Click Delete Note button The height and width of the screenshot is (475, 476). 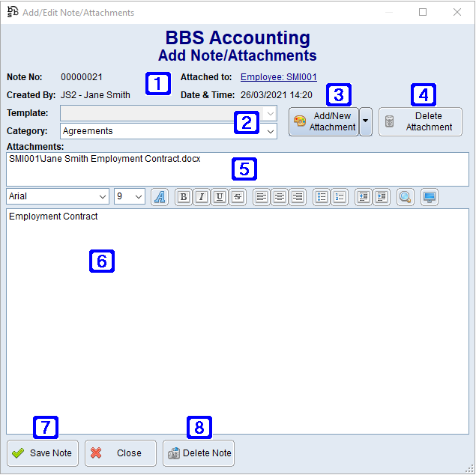(199, 453)
